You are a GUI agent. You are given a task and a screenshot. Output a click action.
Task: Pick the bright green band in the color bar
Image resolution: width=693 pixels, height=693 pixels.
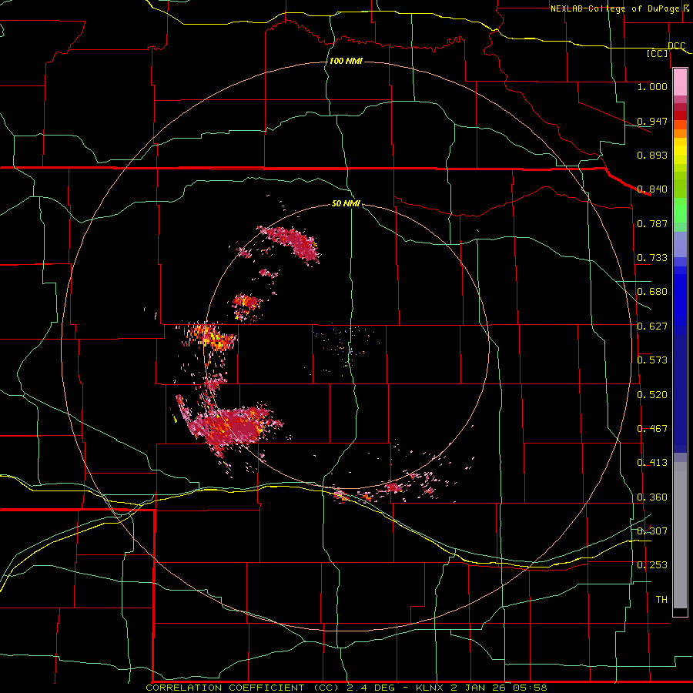pos(680,210)
